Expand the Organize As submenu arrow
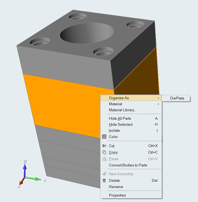Image resolution: width=198 pixels, height=202 pixels. 158,98
